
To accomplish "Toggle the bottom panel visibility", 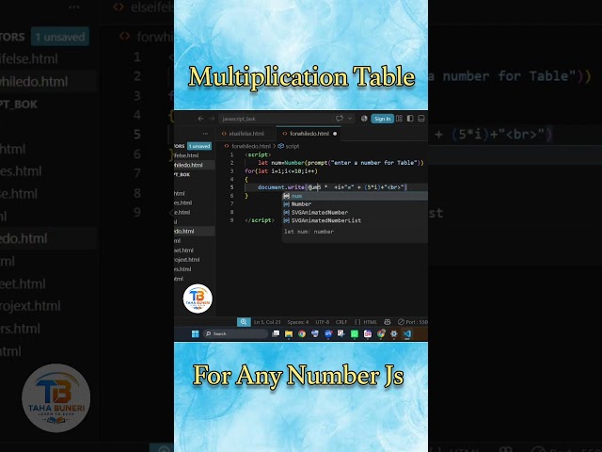I will (421, 119).
